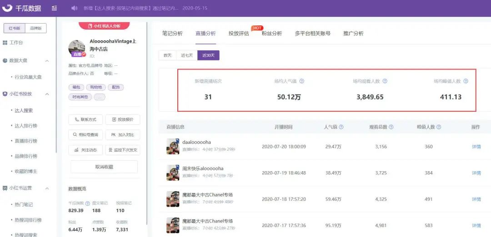491x237 pixels.
Task: Open the 笔记分析 tab
Action: pos(173,34)
